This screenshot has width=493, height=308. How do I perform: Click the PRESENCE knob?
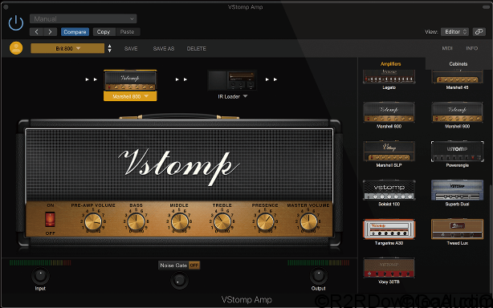click(265, 221)
